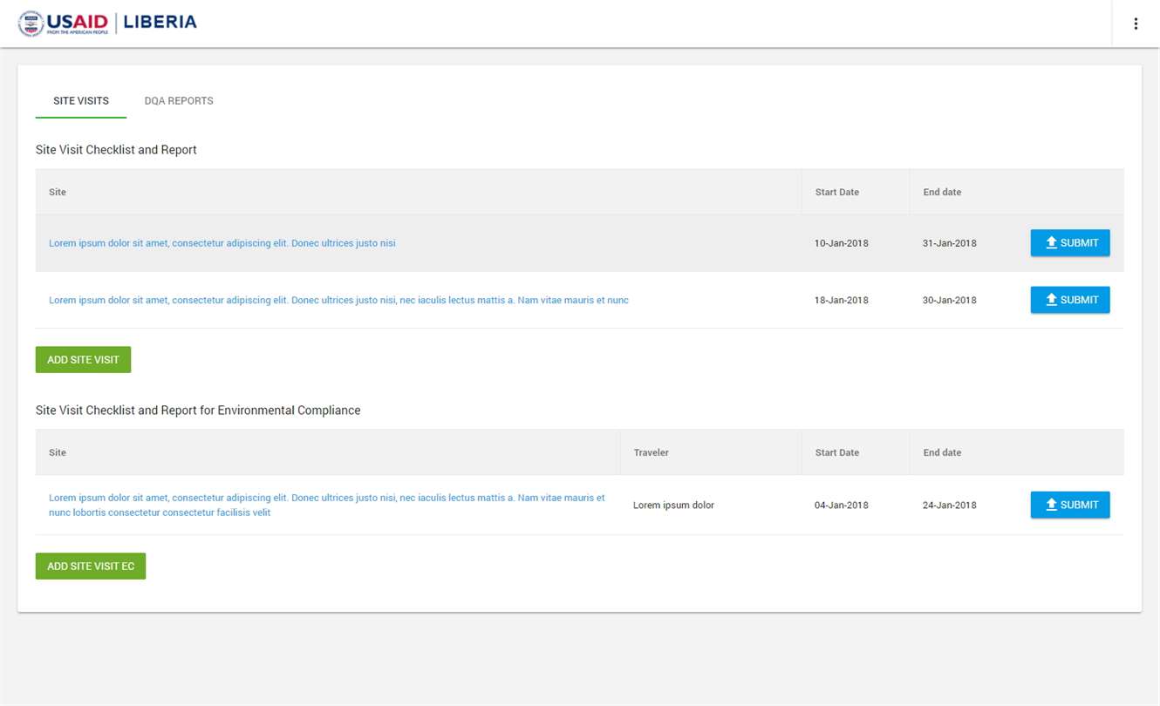1160x706 pixels.
Task: Click upload icon in the 10-Jan-2018 row
Action: (1051, 243)
